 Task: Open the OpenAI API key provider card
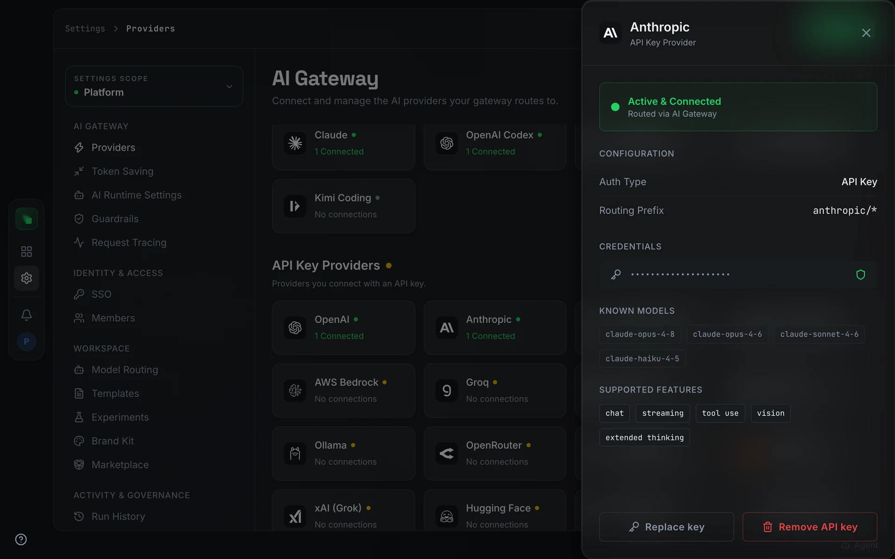[344, 328]
